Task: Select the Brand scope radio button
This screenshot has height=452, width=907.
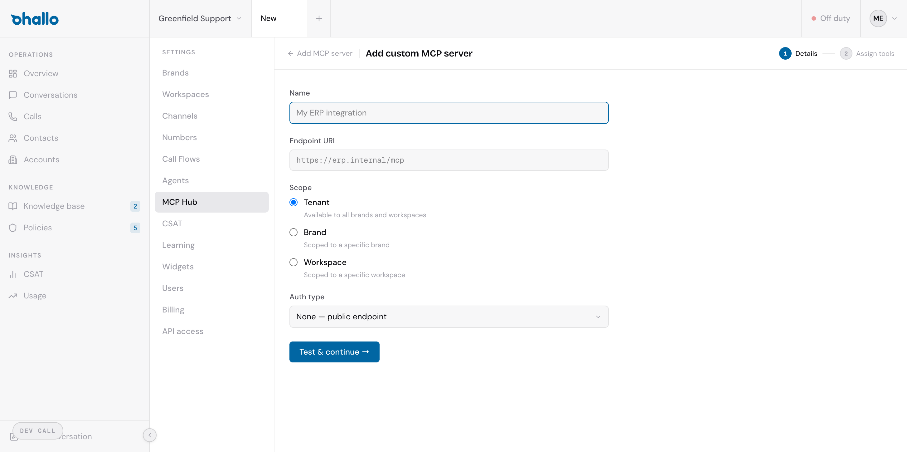Action: [293, 232]
